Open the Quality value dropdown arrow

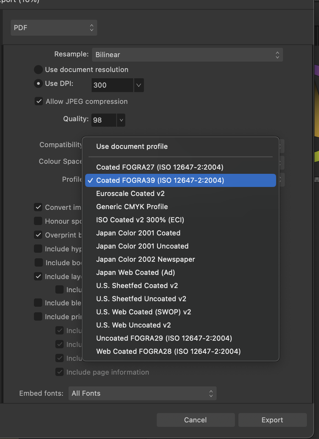[x=121, y=120]
